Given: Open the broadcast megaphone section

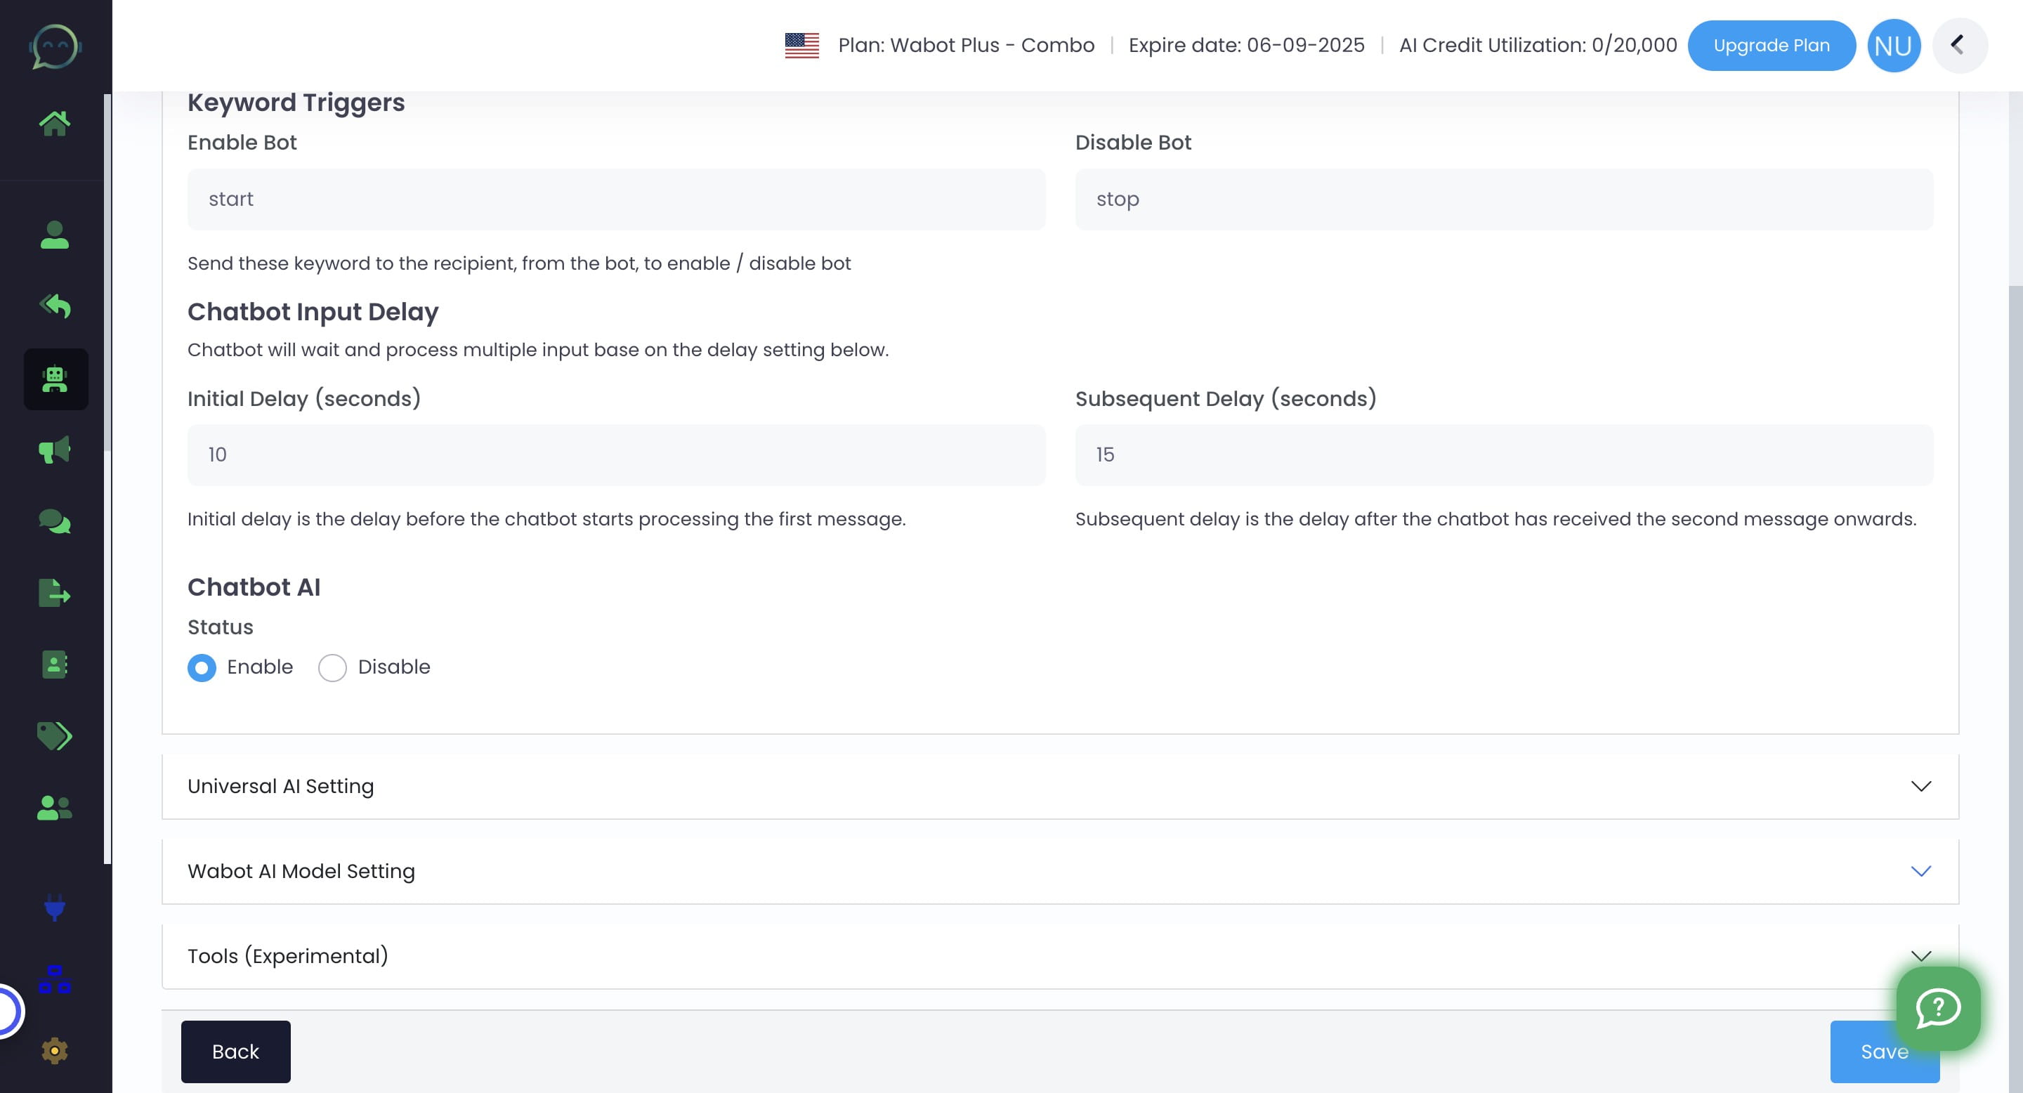Looking at the screenshot, I should pos(53,450).
